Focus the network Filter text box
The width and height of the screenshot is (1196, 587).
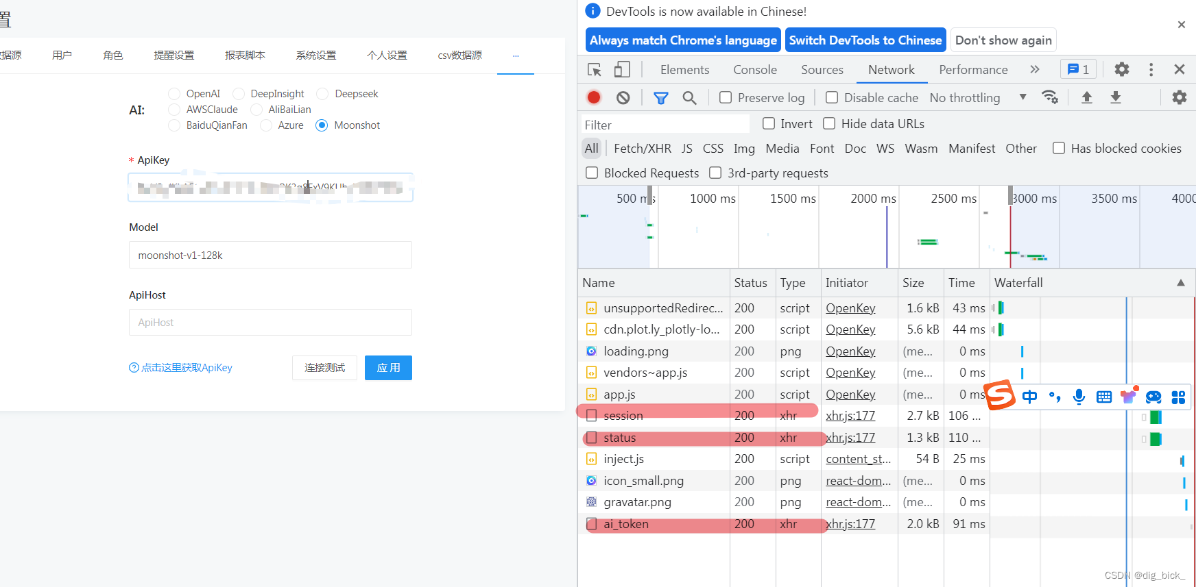[x=665, y=125]
